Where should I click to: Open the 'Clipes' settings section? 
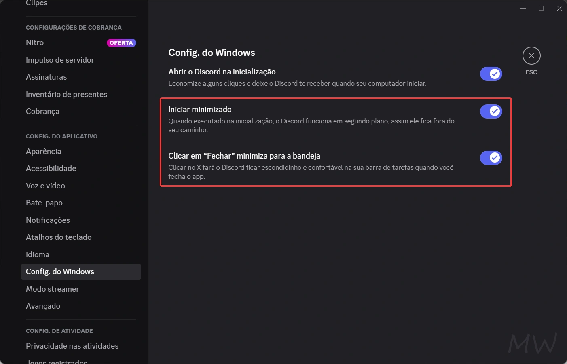[36, 4]
